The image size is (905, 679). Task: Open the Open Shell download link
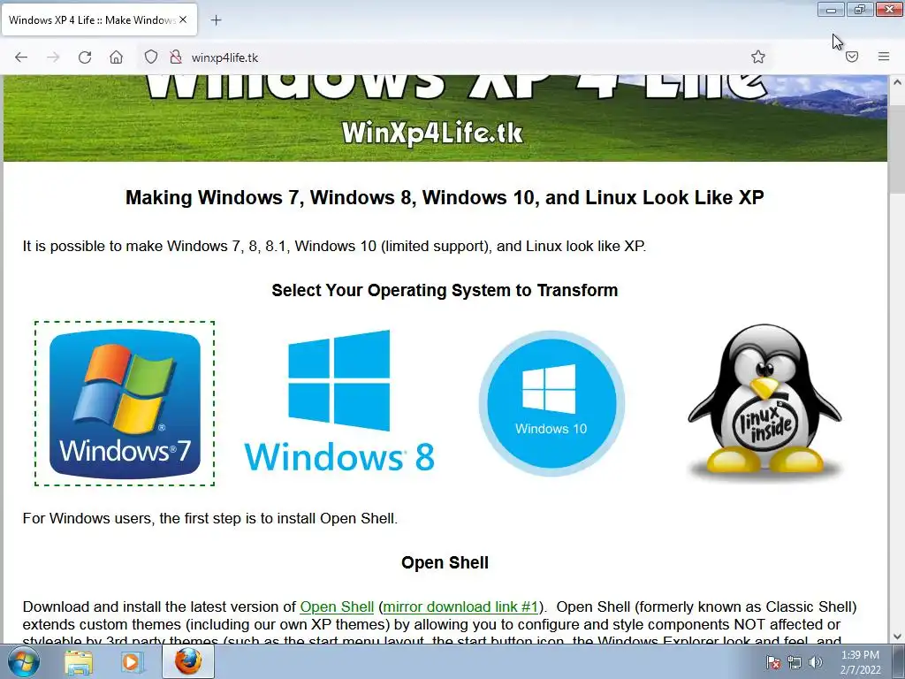click(x=337, y=607)
